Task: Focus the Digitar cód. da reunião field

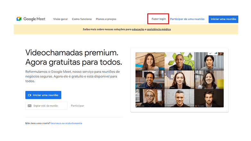Action: (46, 106)
